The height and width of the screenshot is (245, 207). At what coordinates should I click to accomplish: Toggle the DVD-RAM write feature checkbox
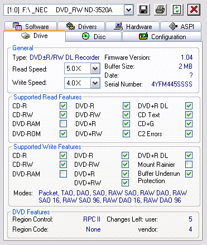tap(63, 174)
